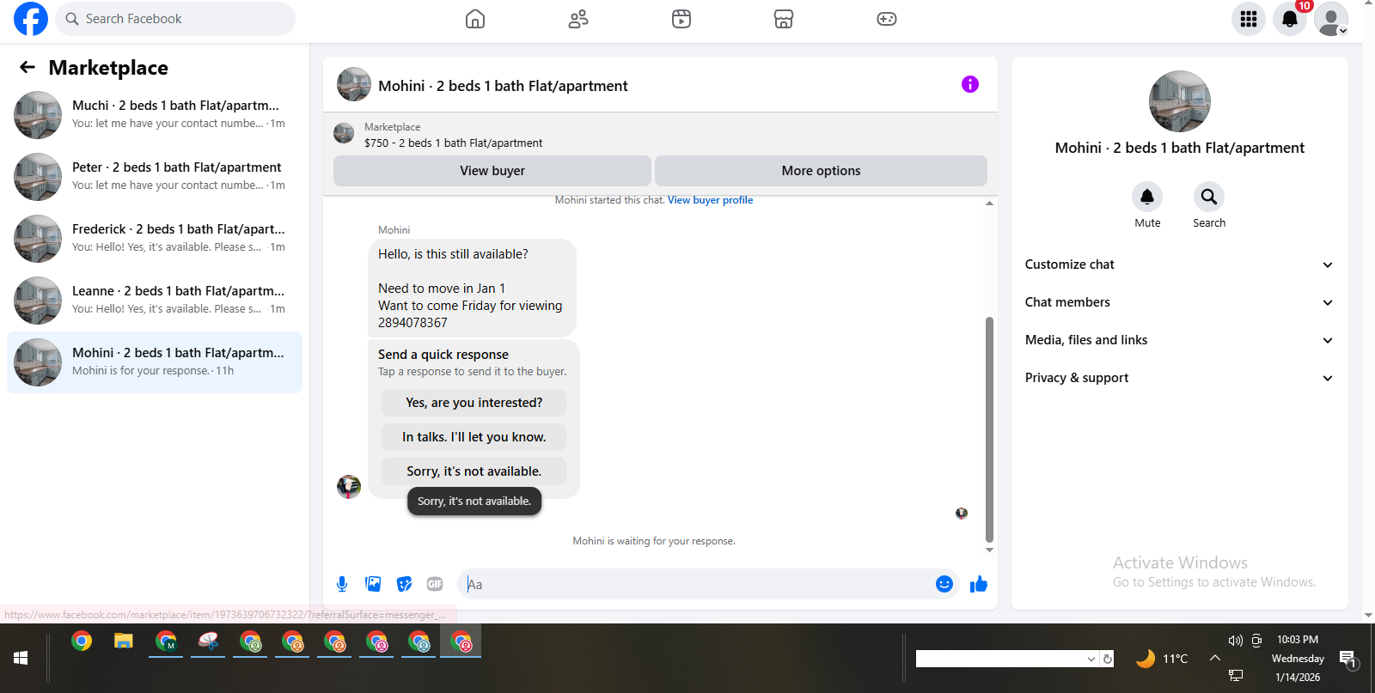Open the weather widget showing 11°C
Screen dimensions: 1375x693
pos(1162,659)
